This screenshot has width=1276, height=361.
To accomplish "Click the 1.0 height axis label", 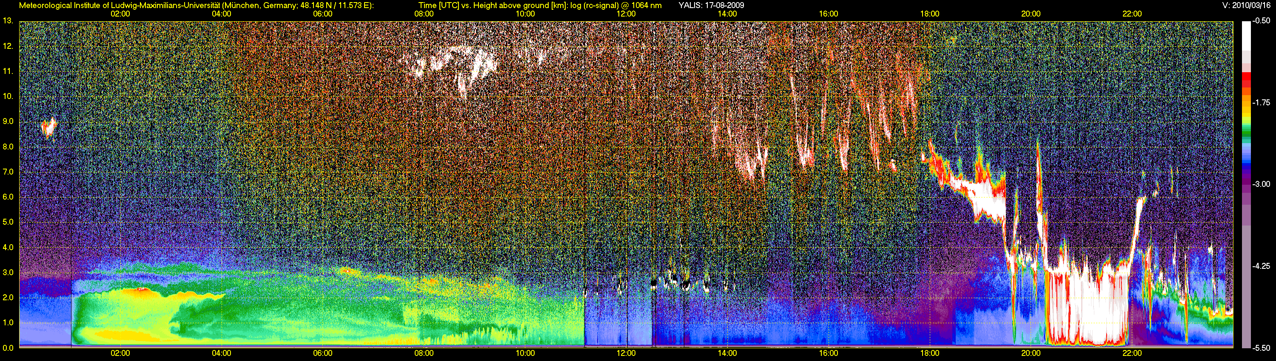I will [7, 322].
